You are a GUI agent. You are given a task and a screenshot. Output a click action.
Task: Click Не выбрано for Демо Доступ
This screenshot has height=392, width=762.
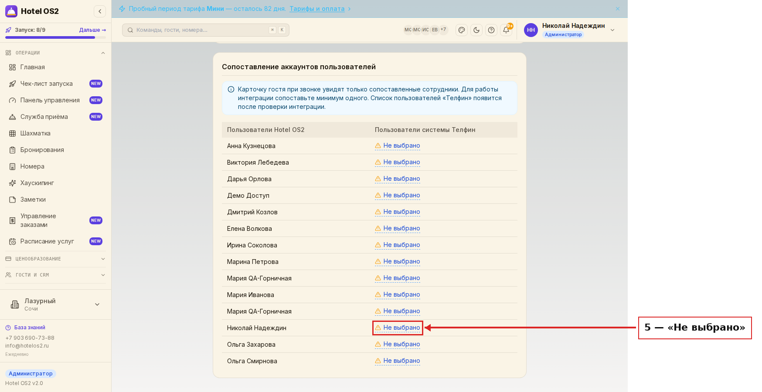[398, 195]
